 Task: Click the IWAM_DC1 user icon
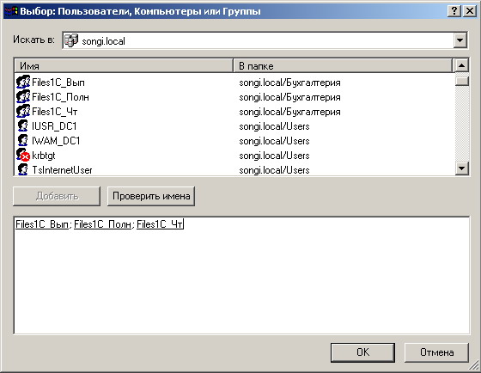point(23,141)
